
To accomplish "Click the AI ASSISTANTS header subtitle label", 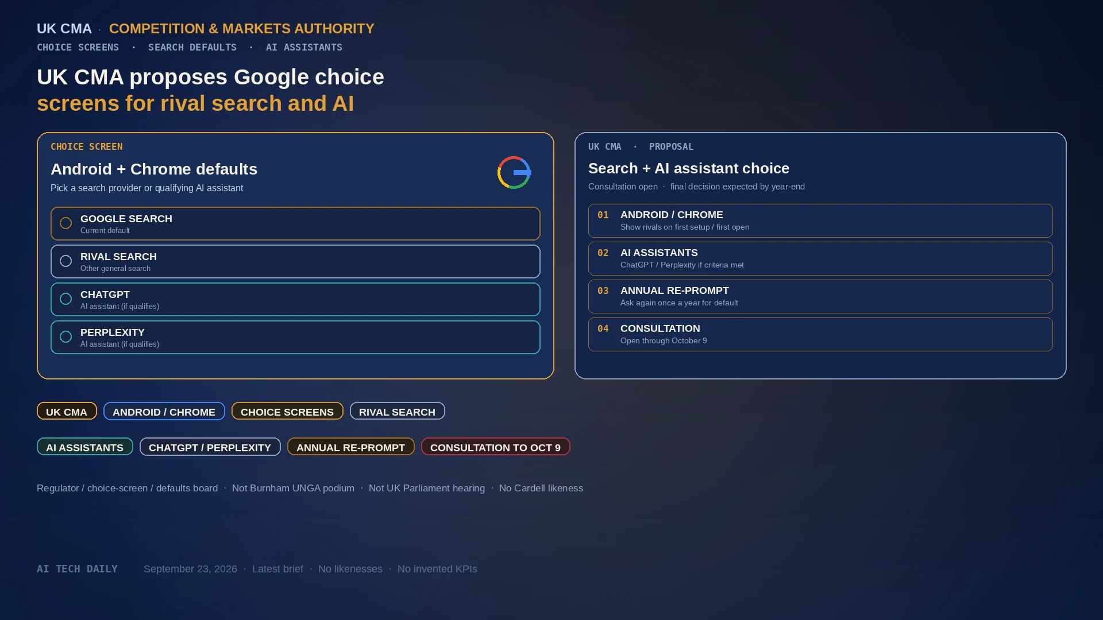I will tap(304, 47).
